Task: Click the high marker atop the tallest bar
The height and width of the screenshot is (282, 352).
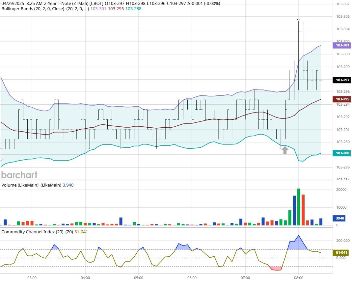Action: [299, 20]
